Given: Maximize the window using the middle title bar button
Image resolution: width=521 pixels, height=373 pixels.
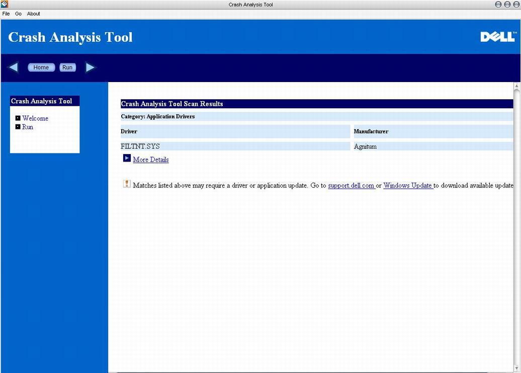Looking at the screenshot, I should [x=507, y=5].
